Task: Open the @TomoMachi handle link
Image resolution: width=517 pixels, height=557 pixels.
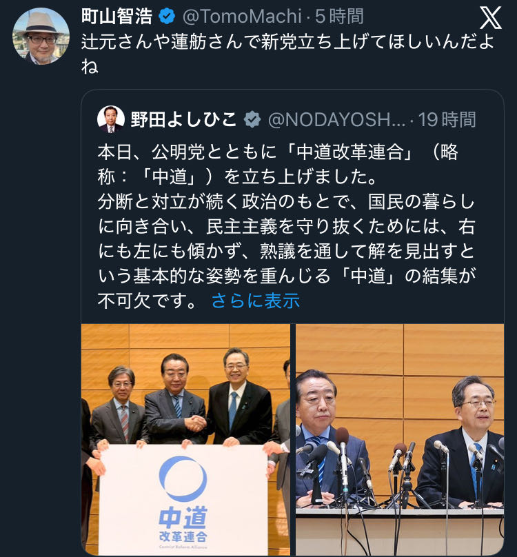Action: pyautogui.click(x=242, y=17)
